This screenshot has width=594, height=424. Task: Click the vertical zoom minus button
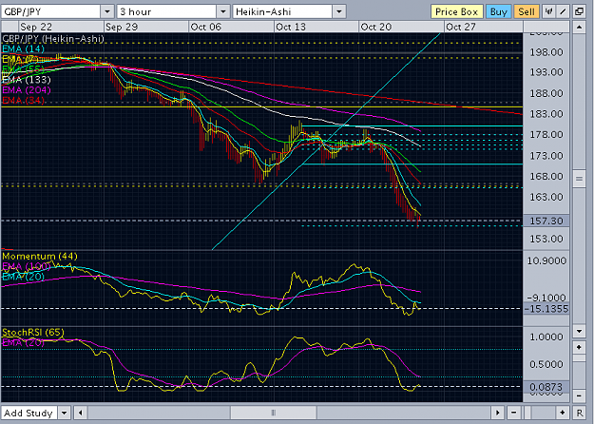pyautogui.click(x=579, y=396)
